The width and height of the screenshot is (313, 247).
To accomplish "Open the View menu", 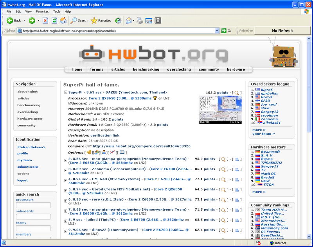I will pos(28,12).
